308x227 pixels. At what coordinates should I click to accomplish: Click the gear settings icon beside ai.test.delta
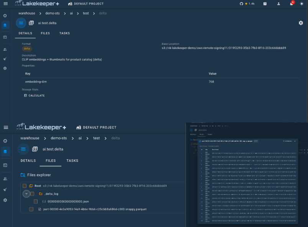(301, 23)
